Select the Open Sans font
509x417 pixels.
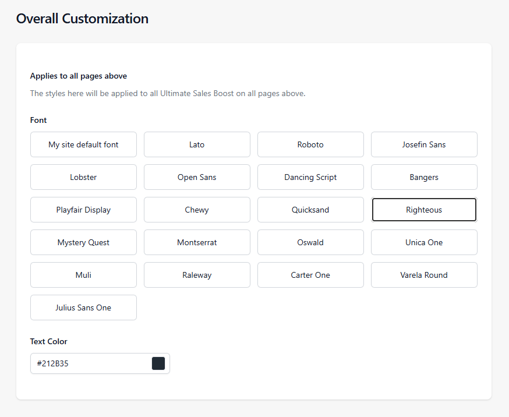[197, 177]
